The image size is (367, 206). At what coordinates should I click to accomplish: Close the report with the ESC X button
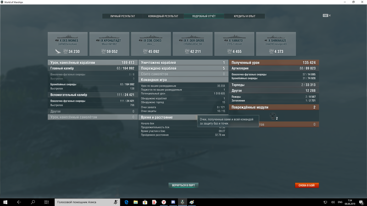coord(327,16)
